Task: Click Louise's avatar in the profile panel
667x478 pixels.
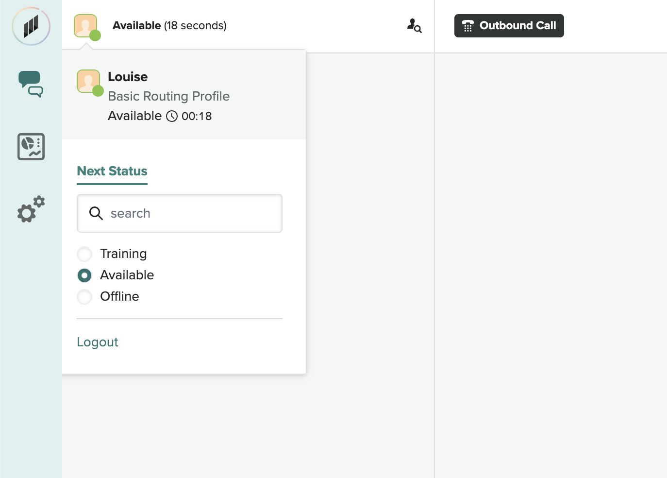Action: coord(89,82)
